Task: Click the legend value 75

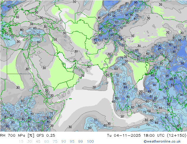Action: coord(55,142)
